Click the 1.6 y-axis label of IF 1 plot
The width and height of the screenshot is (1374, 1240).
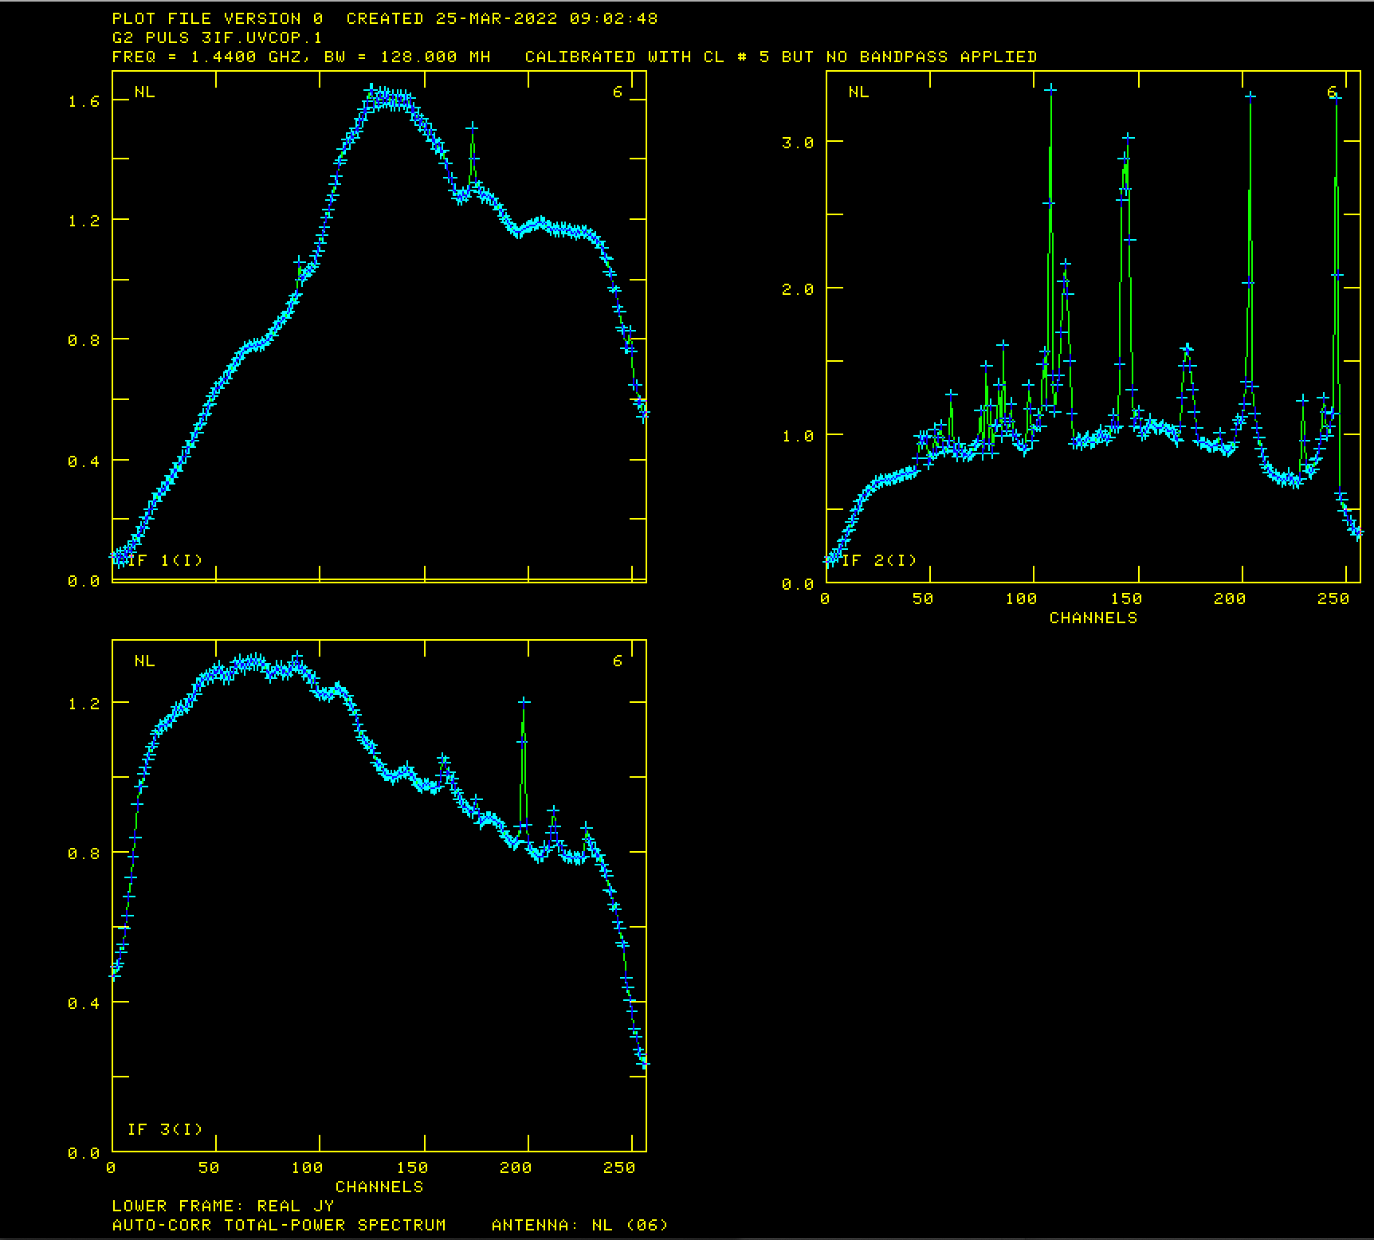(84, 101)
